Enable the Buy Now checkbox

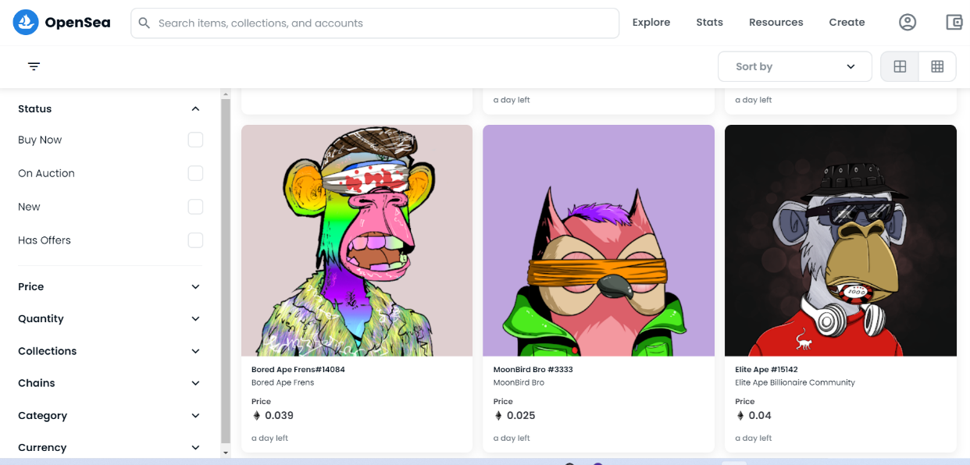tap(195, 140)
